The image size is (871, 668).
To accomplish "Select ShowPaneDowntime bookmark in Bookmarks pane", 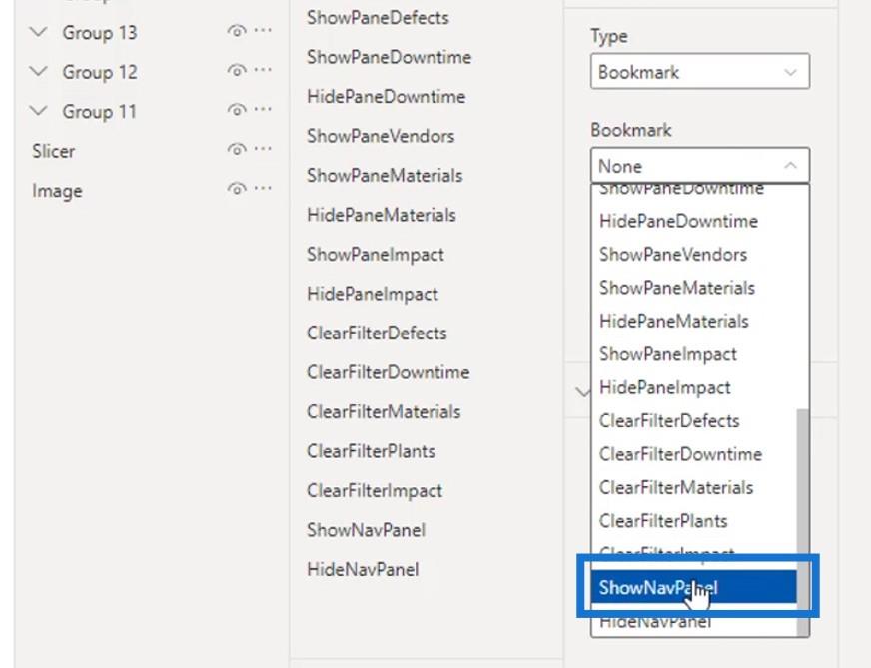I will click(x=389, y=57).
